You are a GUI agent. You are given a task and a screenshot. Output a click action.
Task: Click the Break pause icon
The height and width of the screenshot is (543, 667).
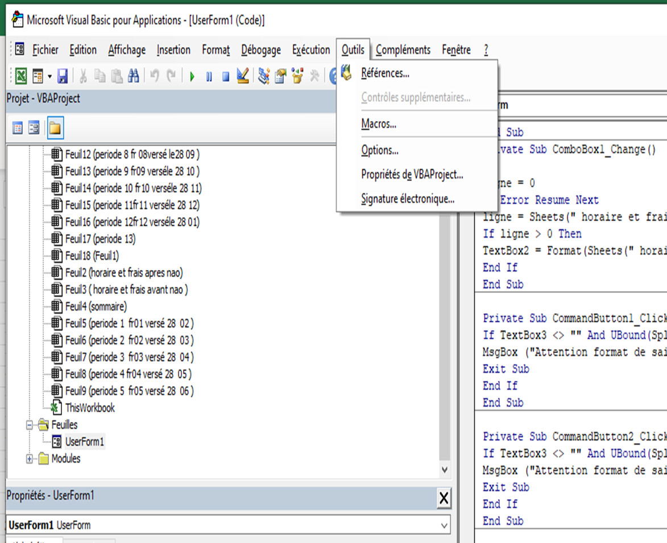point(209,76)
